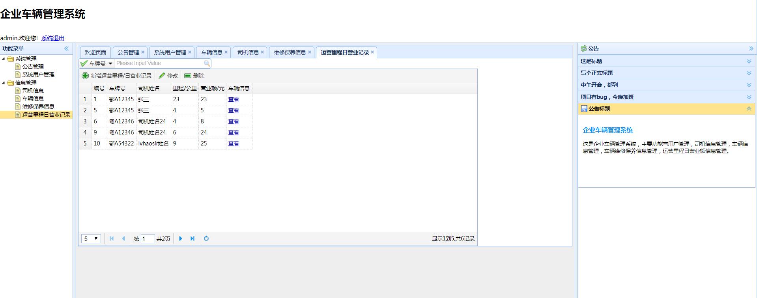
Task: Collapse the 公告标题 announcement
Action: (x=749, y=109)
